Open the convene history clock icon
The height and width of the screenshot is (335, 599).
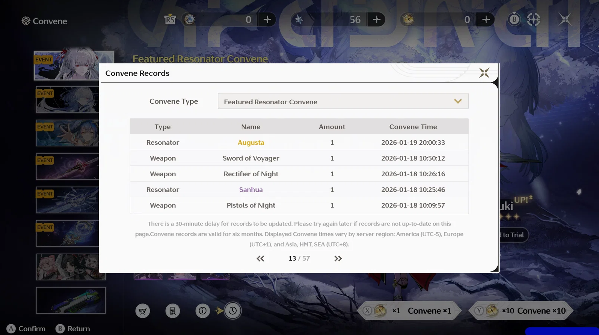[233, 311]
